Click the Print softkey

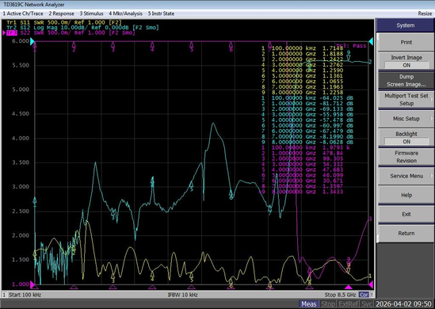click(406, 42)
